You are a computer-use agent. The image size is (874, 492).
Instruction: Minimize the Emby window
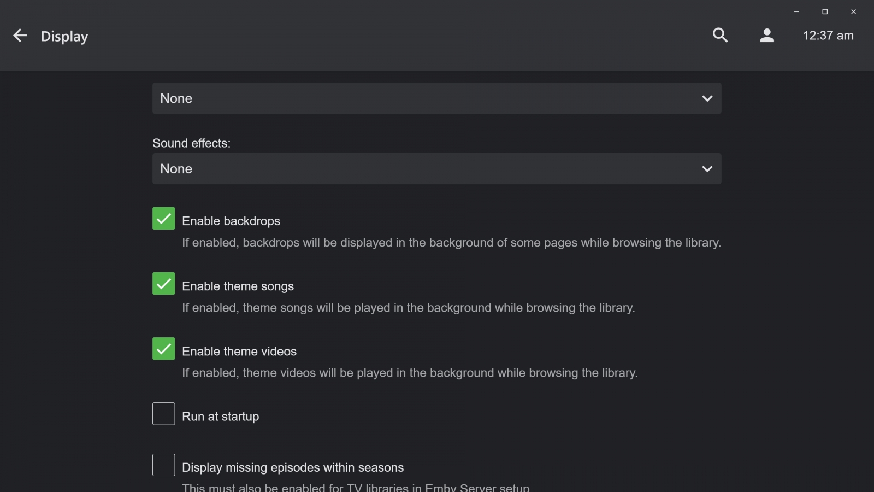[x=796, y=11]
